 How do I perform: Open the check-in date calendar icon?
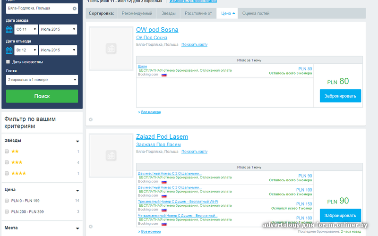click(x=9, y=30)
